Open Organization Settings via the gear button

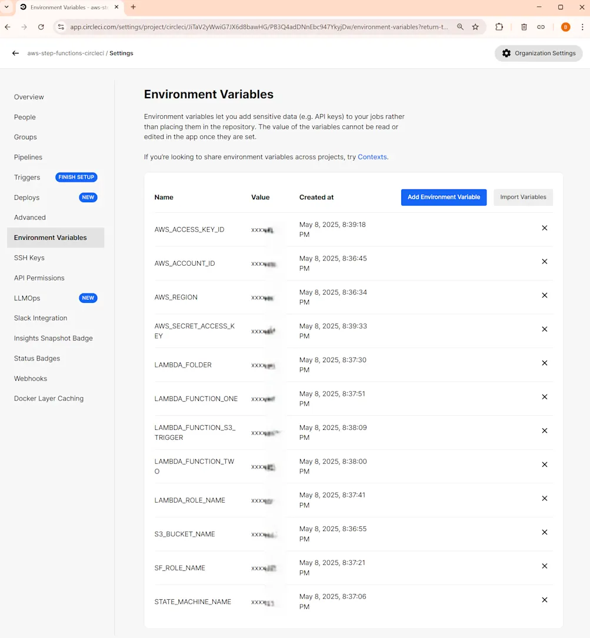pos(538,53)
